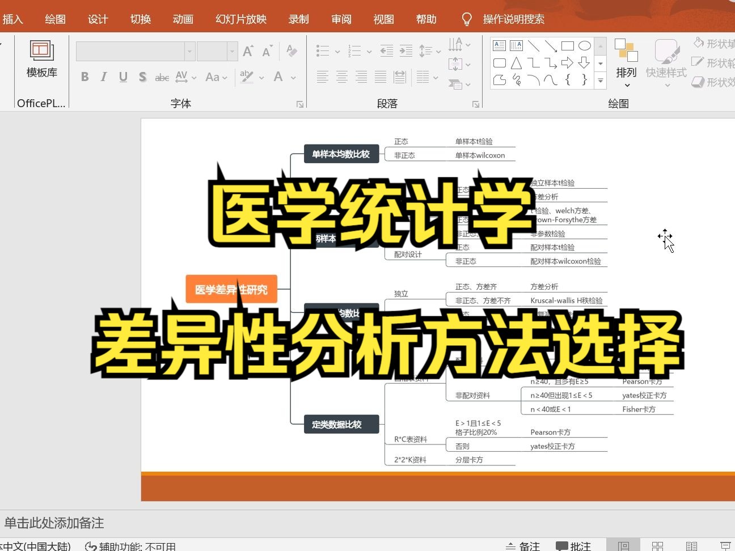Open the 排列 arrange dropdown
735x551 pixels.
point(627,62)
